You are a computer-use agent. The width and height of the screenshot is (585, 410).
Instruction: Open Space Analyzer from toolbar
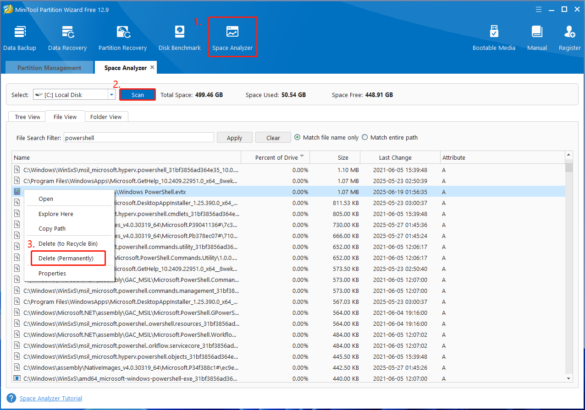coord(232,38)
